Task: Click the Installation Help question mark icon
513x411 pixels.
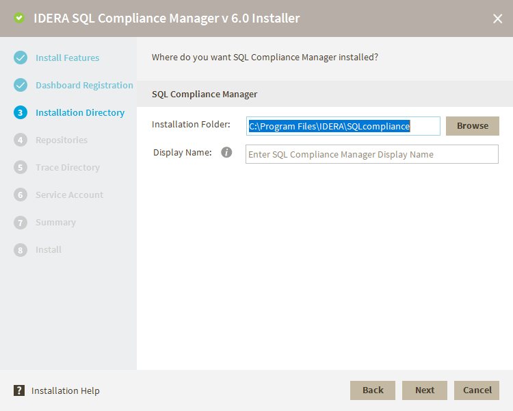Action: [x=19, y=390]
